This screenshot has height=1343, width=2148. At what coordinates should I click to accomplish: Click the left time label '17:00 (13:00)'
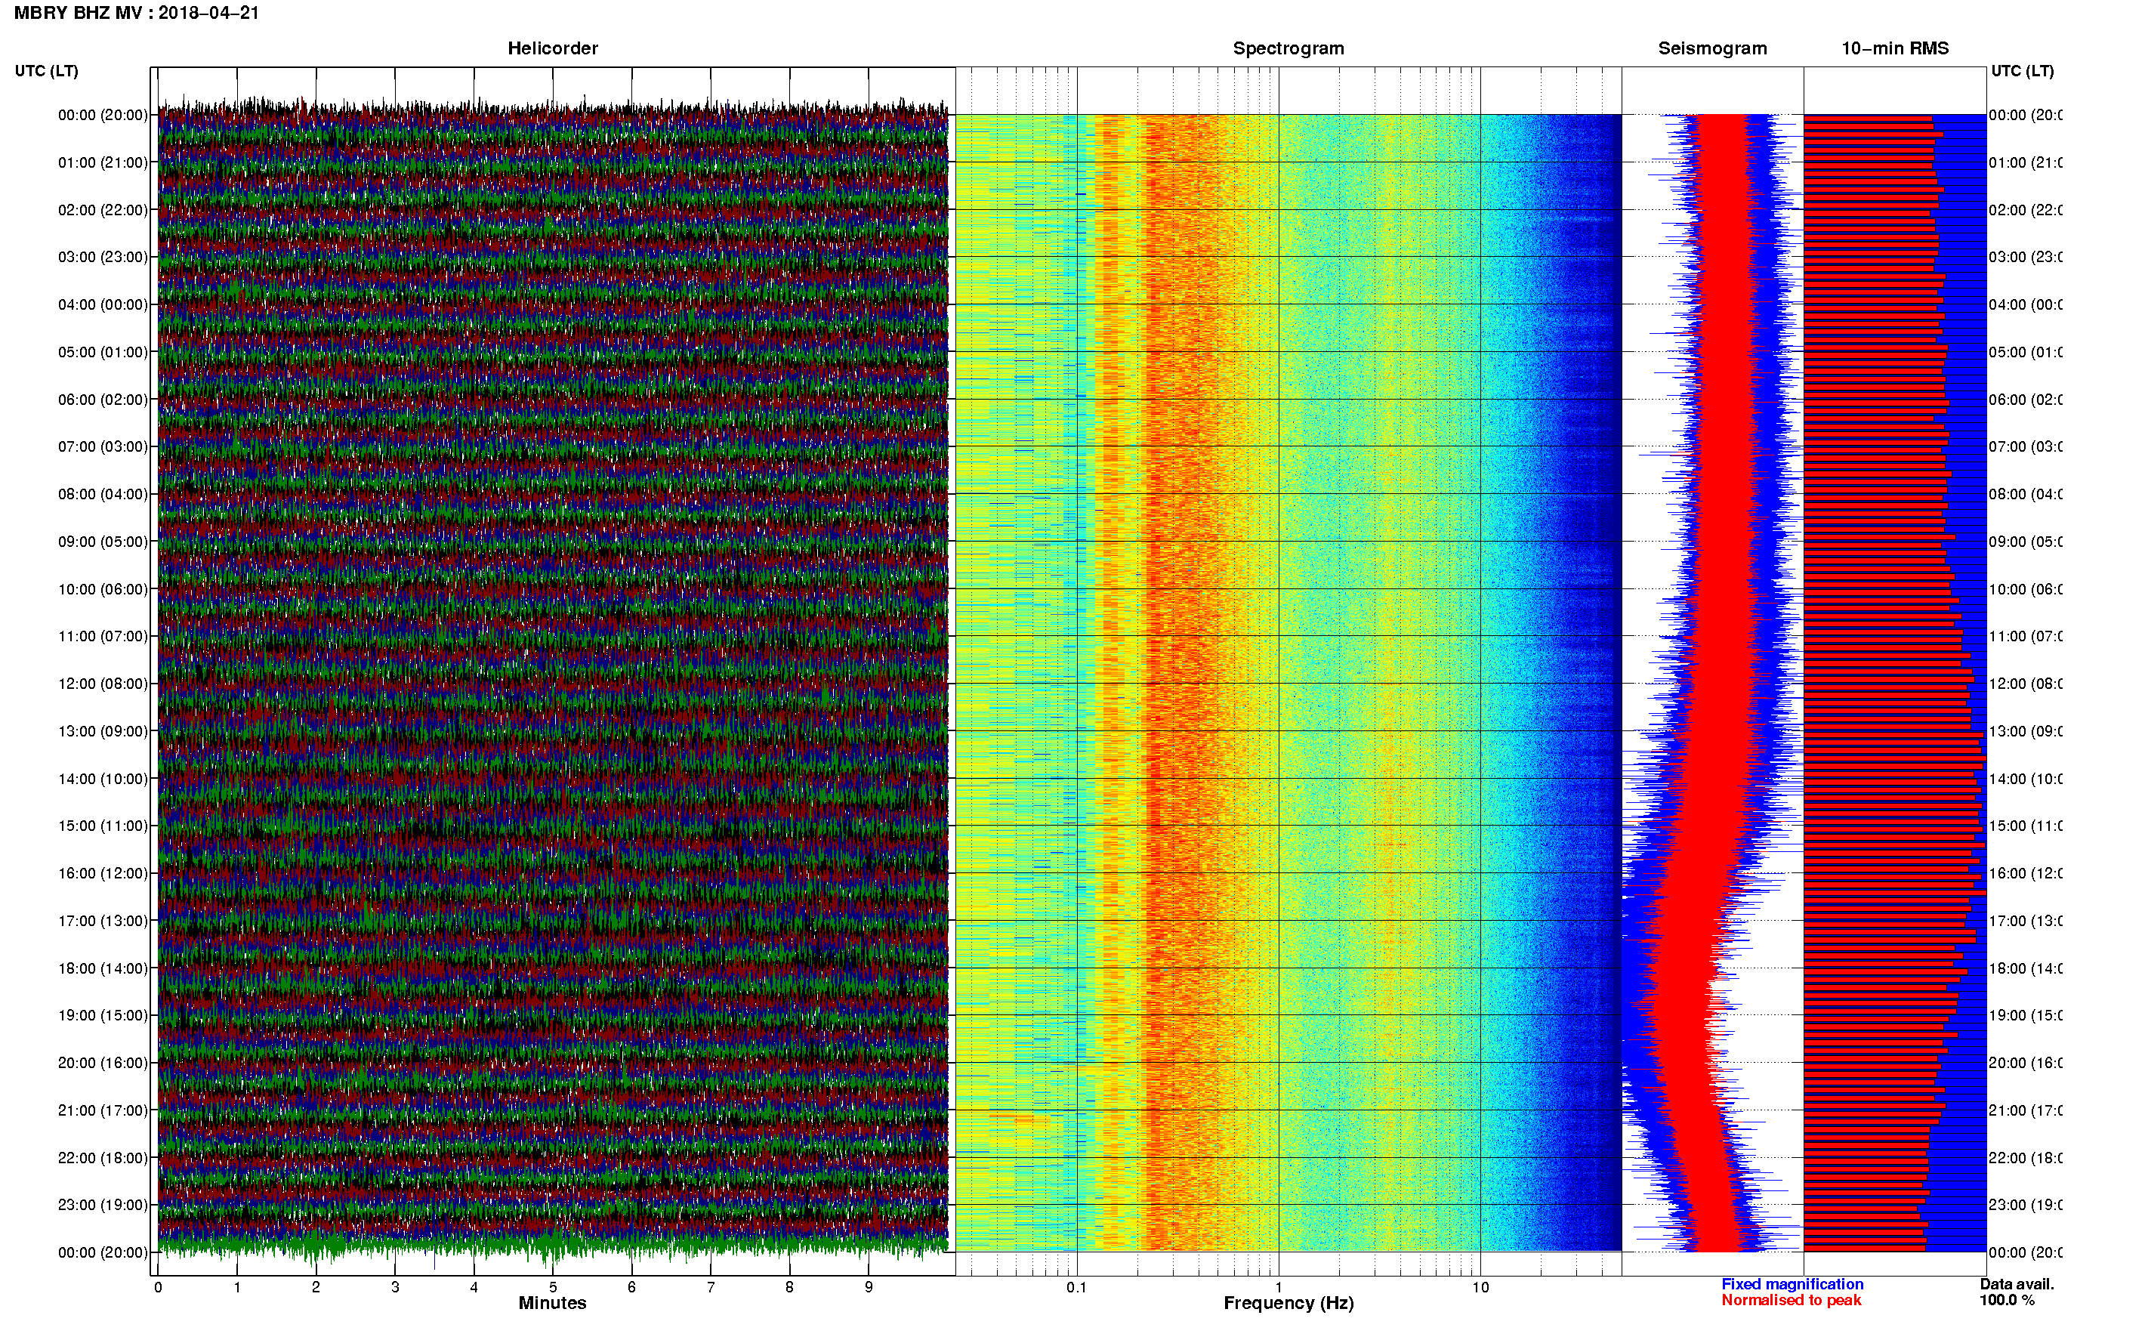[x=103, y=920]
